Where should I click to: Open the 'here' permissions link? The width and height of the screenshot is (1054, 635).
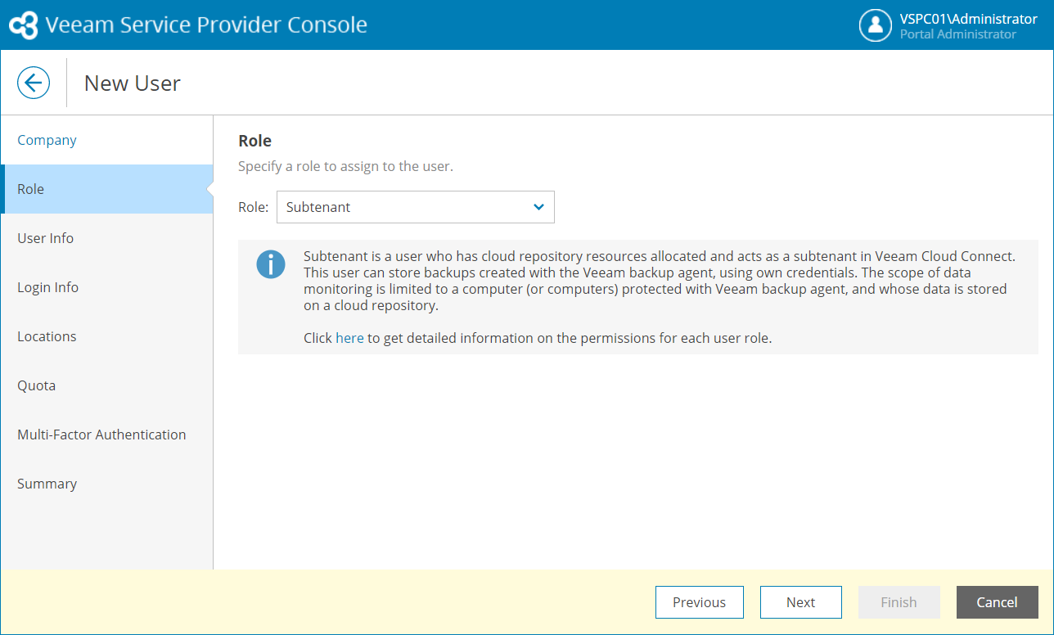[349, 338]
